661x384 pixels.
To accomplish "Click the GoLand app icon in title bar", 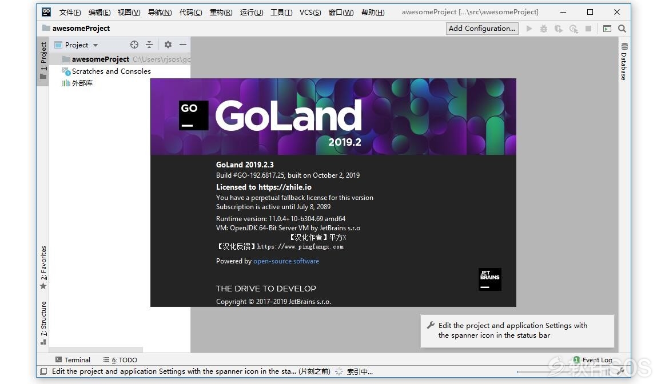I will [46, 12].
